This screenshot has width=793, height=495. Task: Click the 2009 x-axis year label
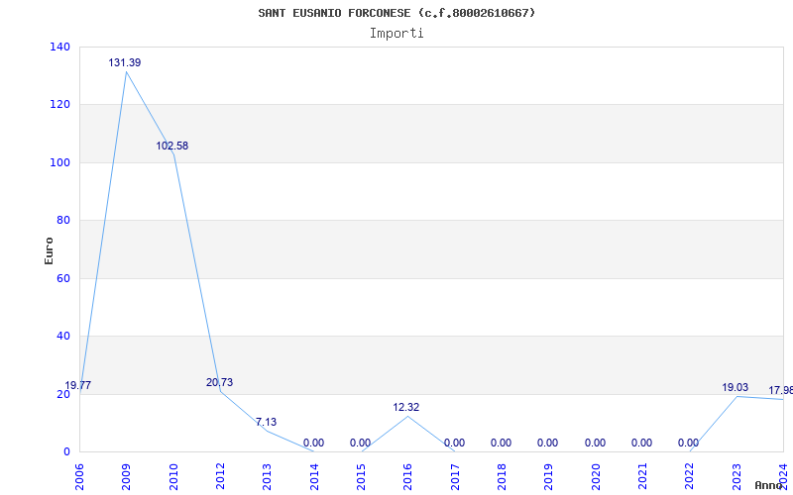click(x=126, y=477)
